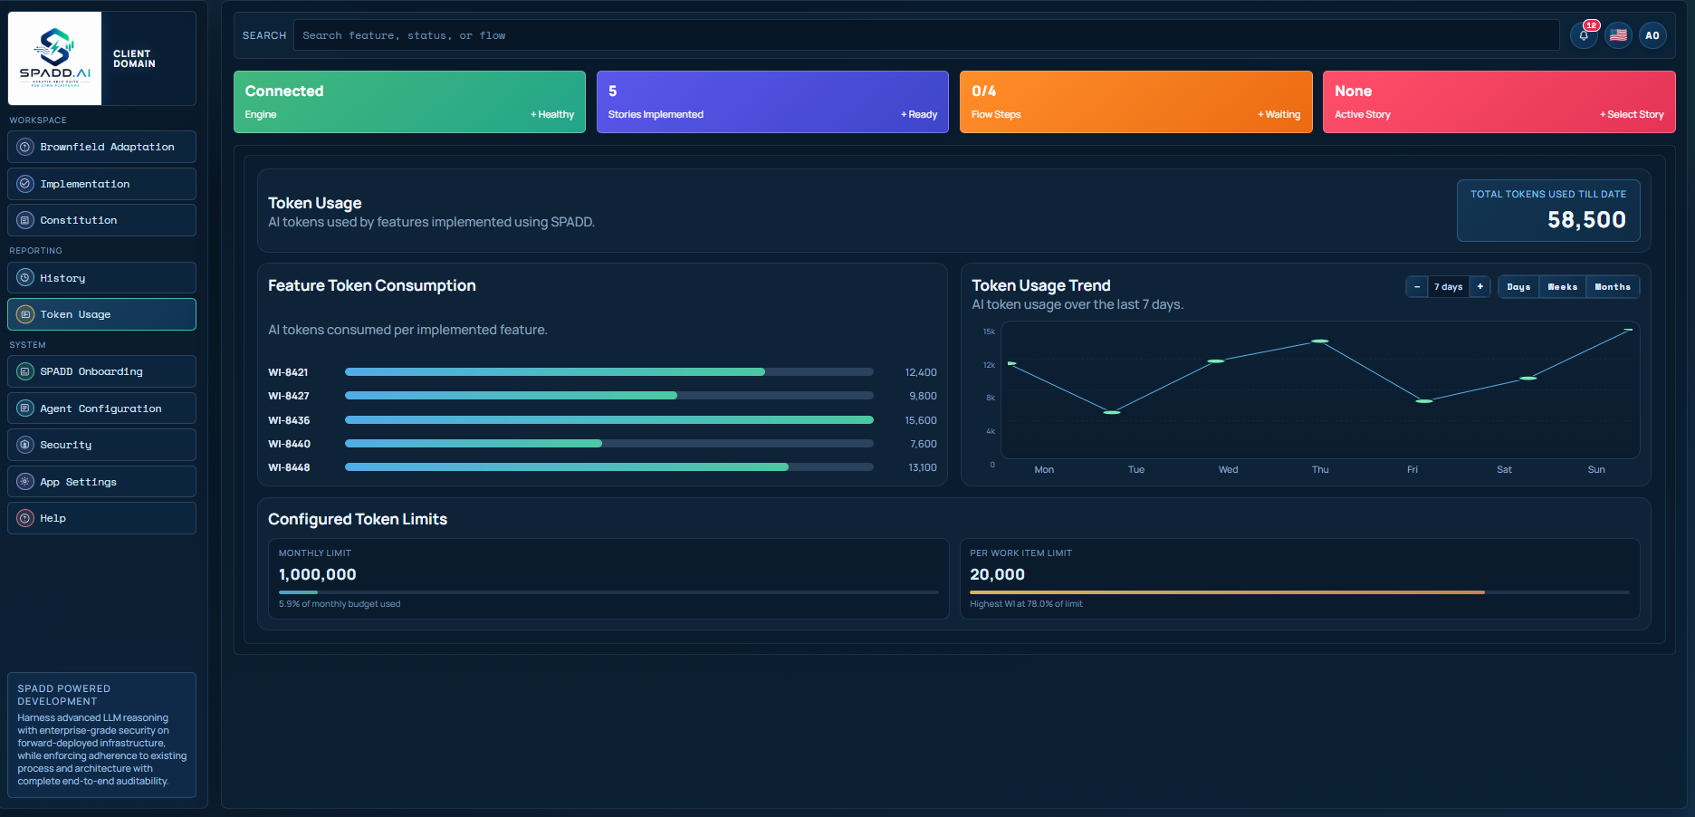Increase trend range with plus button
This screenshot has height=817, width=1695.
pos(1480,286)
